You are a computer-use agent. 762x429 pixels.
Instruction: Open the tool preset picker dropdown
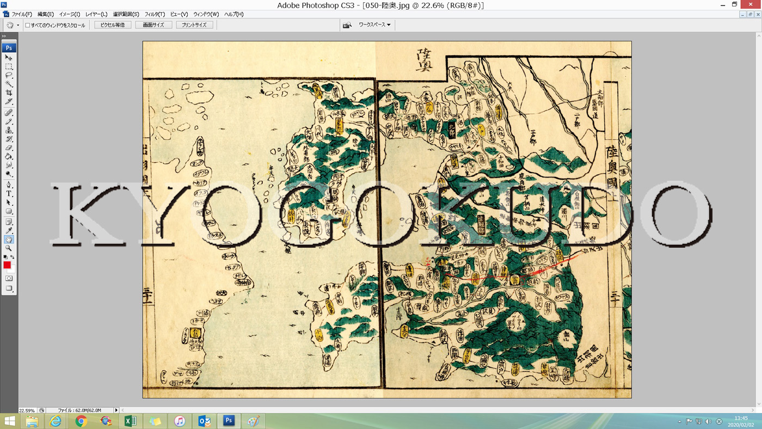(x=18, y=25)
